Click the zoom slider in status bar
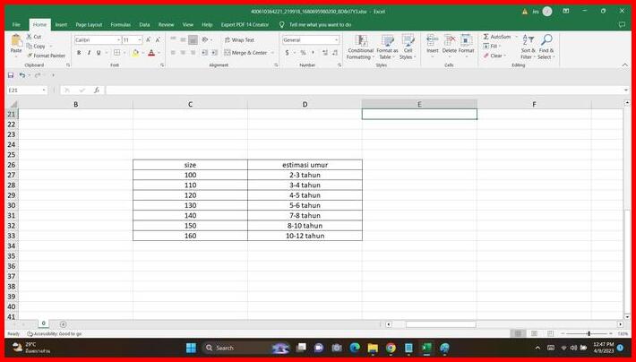 tap(588, 333)
